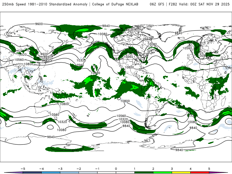Click the 10080 contour label in the South Atlantic

pos(192,122)
